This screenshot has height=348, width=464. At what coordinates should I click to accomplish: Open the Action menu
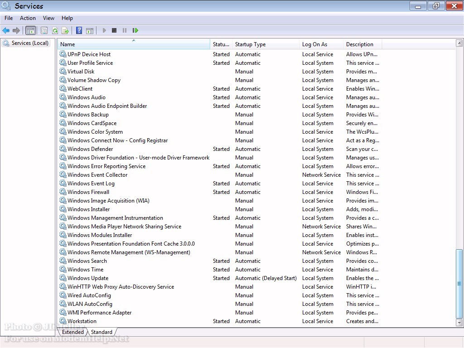(x=28, y=18)
